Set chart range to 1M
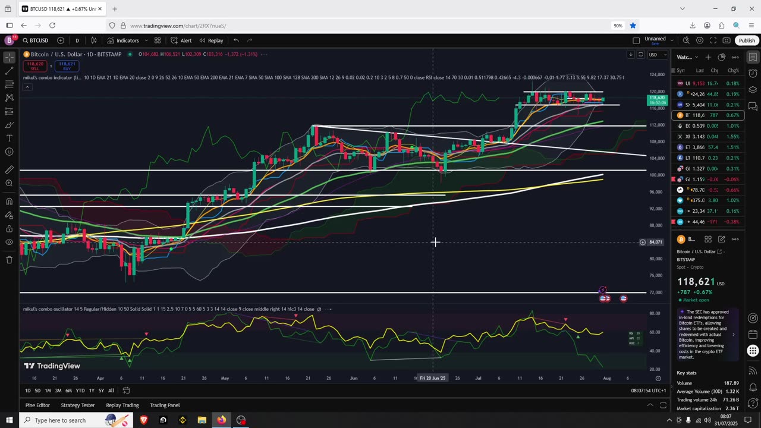This screenshot has height=428, width=761. click(x=48, y=391)
